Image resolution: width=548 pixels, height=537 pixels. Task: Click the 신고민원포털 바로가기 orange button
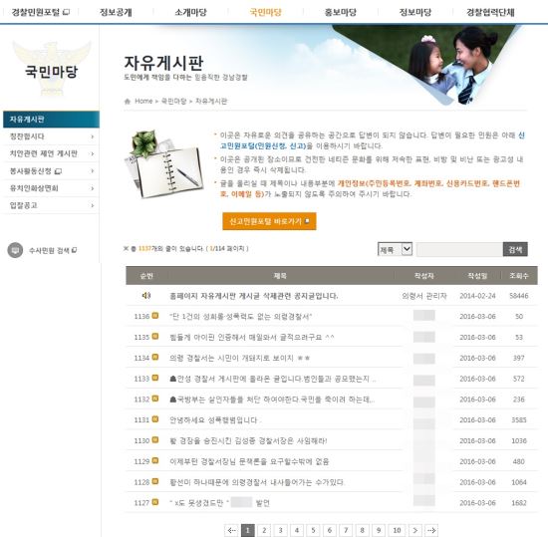(269, 221)
